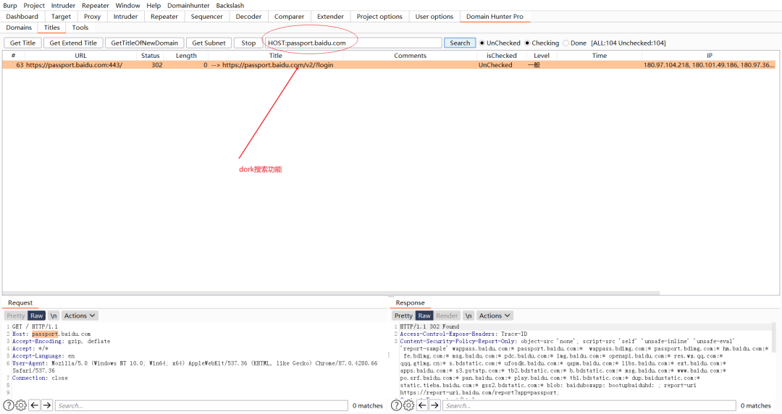Switch to the Dashboard tab
This screenshot has height=414, width=782.
(x=22, y=17)
